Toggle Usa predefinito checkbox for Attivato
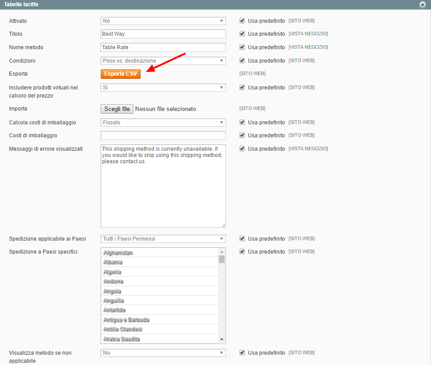 point(242,21)
